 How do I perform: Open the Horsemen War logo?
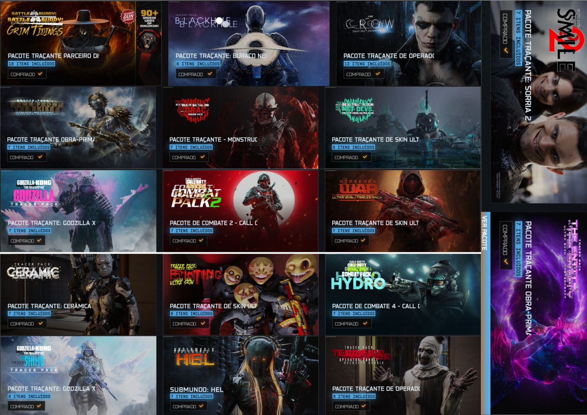[357, 189]
